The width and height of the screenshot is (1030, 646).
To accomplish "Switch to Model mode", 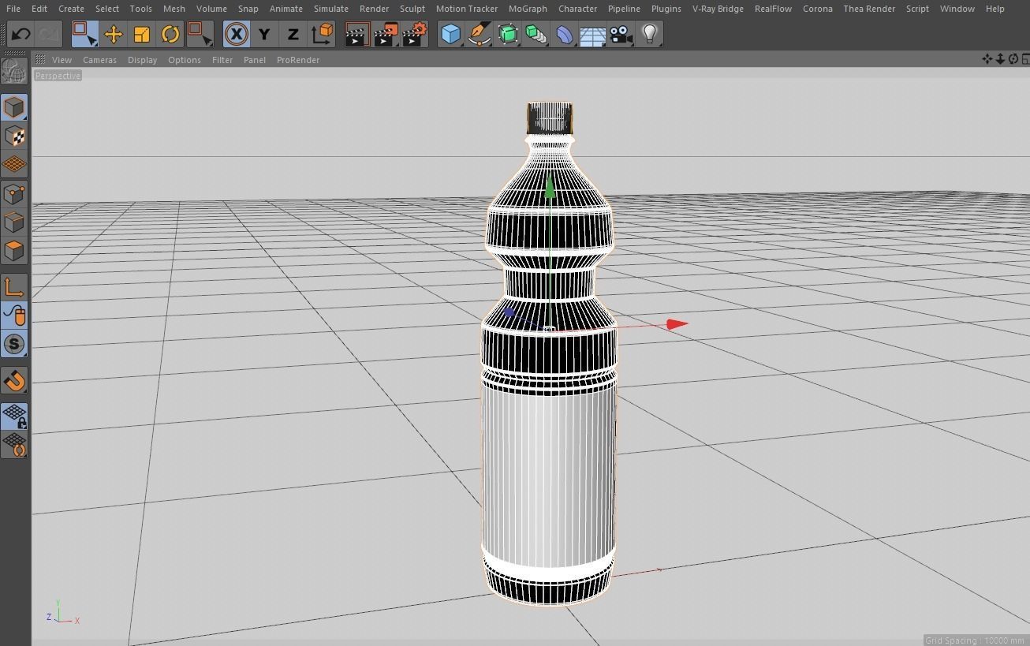I will (x=14, y=107).
